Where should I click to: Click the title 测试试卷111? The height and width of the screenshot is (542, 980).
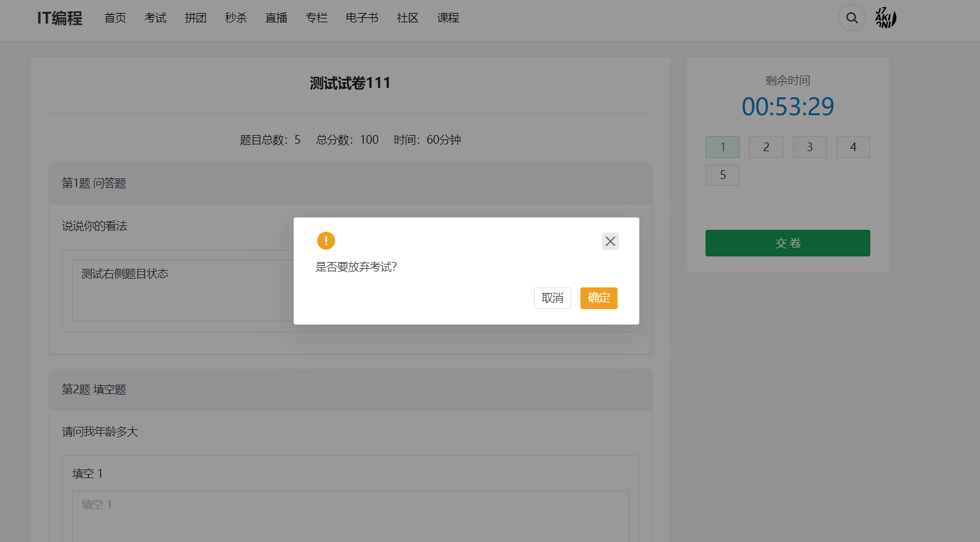350,83
